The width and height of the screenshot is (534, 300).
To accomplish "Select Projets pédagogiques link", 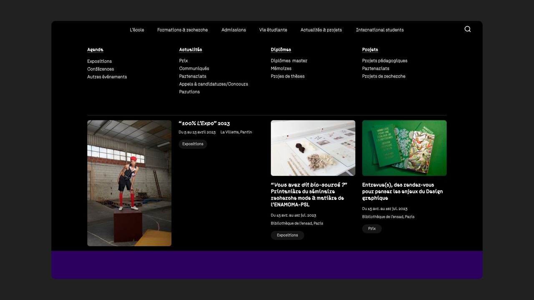I will [x=385, y=61].
